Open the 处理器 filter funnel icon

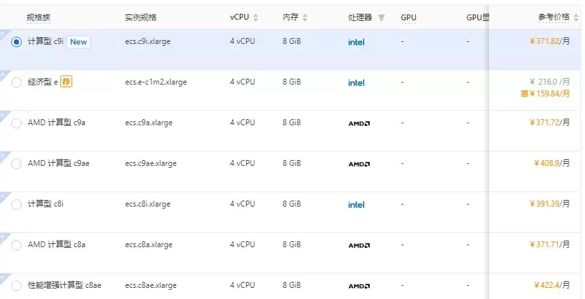click(381, 18)
